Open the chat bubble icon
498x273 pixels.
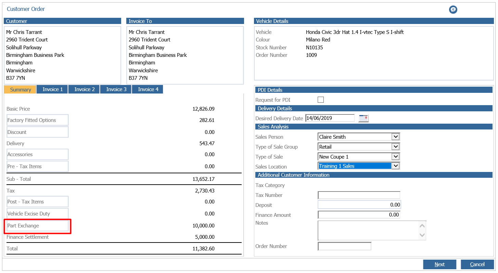453,10
